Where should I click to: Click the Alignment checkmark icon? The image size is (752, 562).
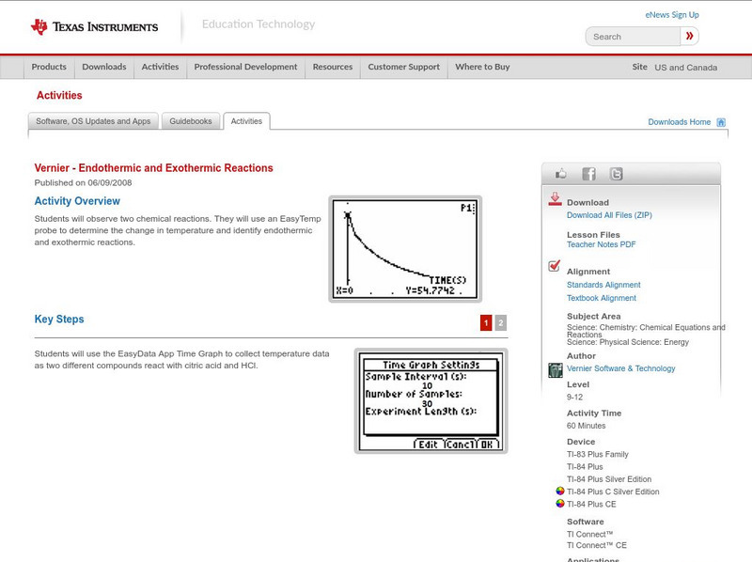pyautogui.click(x=555, y=265)
